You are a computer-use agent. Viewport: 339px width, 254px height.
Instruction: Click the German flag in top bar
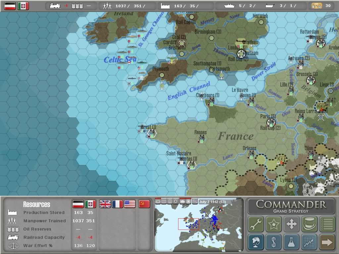point(10,6)
